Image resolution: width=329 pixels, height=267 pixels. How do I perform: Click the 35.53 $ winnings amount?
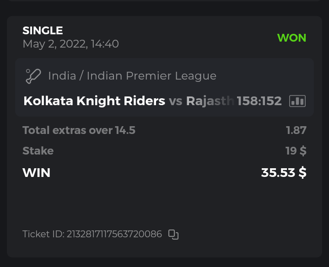pyautogui.click(x=284, y=172)
